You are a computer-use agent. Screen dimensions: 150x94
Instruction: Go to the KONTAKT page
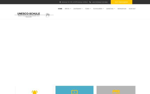click(132, 9)
